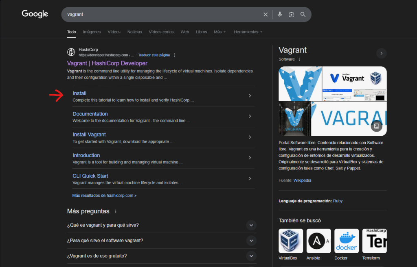Open the Docker related search thumbnail

[347, 241]
